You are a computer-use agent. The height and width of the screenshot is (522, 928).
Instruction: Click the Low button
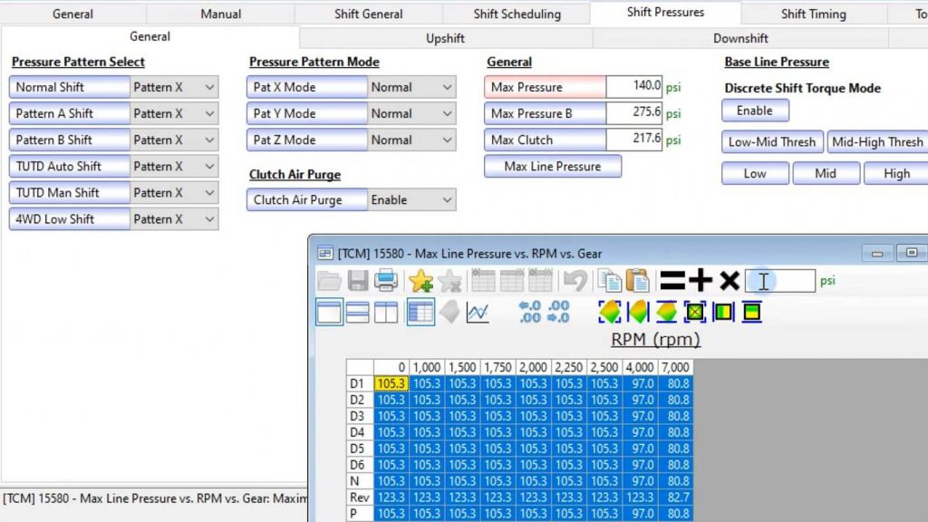click(755, 173)
